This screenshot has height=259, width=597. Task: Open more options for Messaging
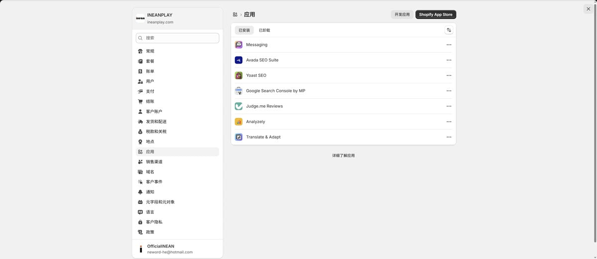(x=449, y=45)
